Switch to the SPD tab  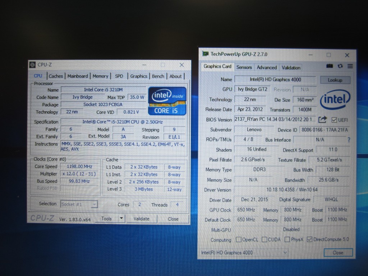coord(119,76)
